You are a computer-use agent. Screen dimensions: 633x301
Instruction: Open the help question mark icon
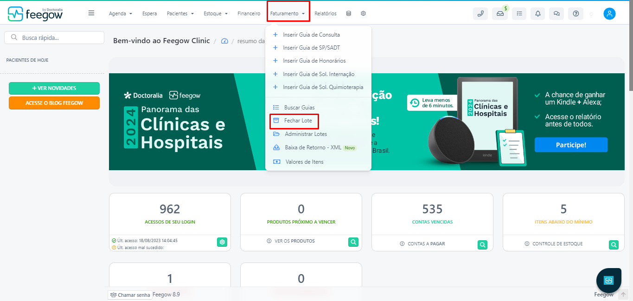576,13
